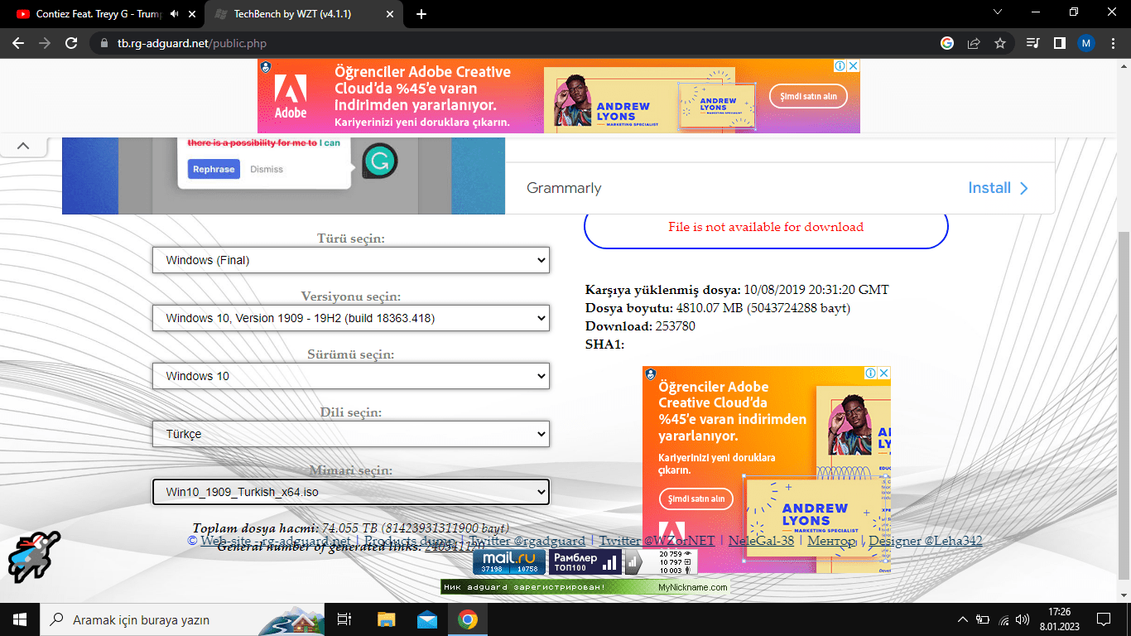This screenshot has height=636, width=1131.
Task: Click the Рамблер ТОП100 badge
Action: [585, 562]
